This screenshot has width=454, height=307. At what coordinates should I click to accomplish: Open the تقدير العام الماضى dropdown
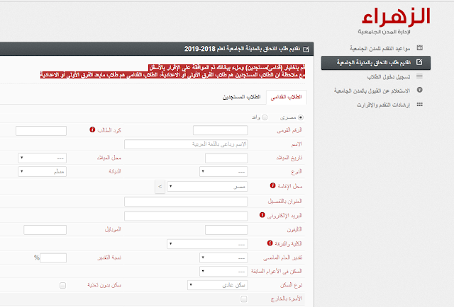[223, 257]
